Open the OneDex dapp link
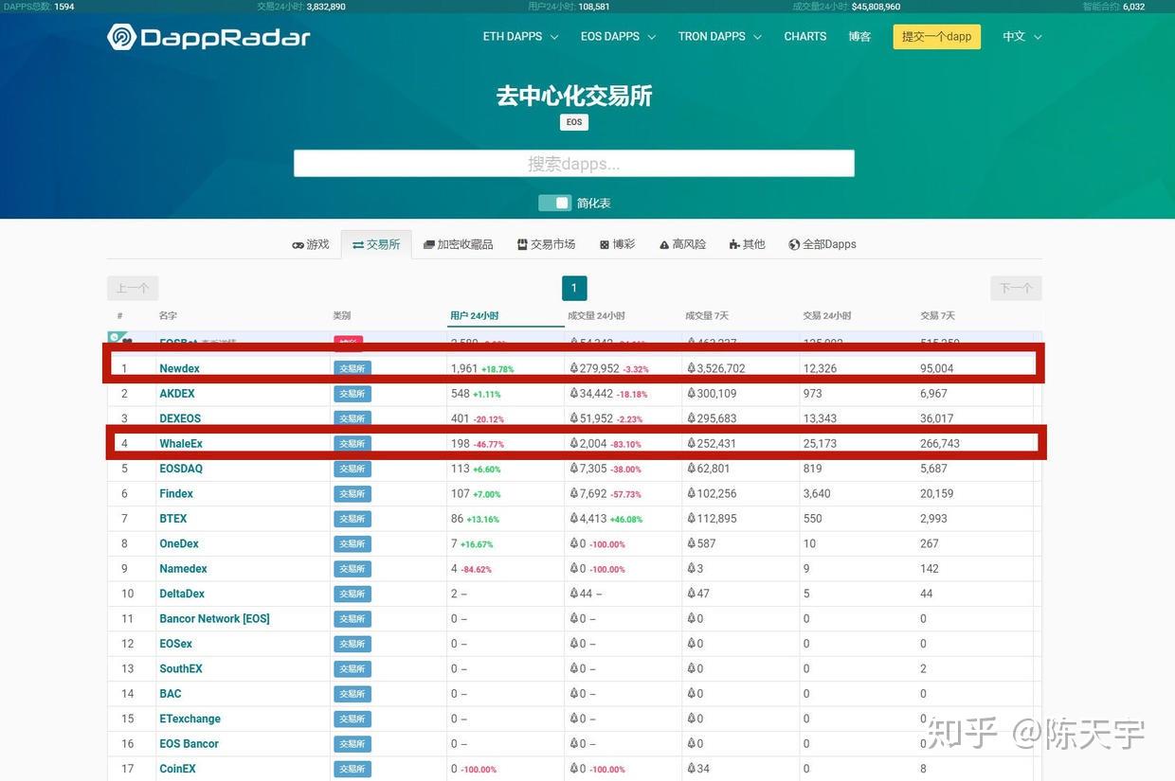The height and width of the screenshot is (781, 1175). pos(179,543)
